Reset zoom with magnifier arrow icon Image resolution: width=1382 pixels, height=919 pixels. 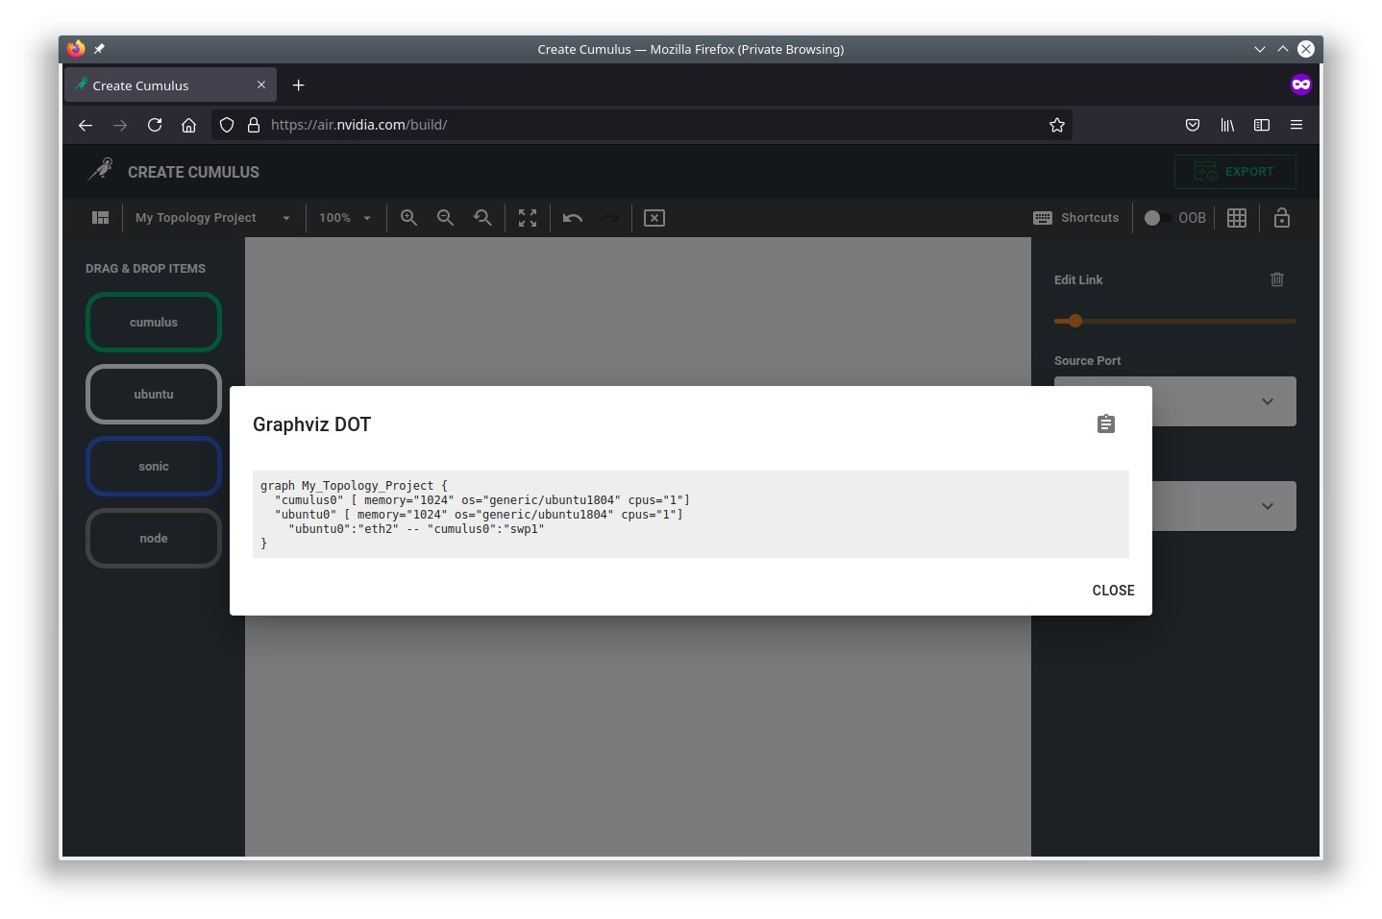482,218
